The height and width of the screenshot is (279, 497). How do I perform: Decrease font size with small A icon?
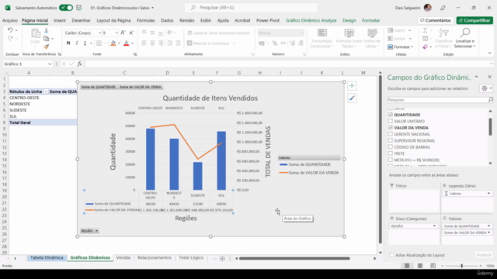131,33
